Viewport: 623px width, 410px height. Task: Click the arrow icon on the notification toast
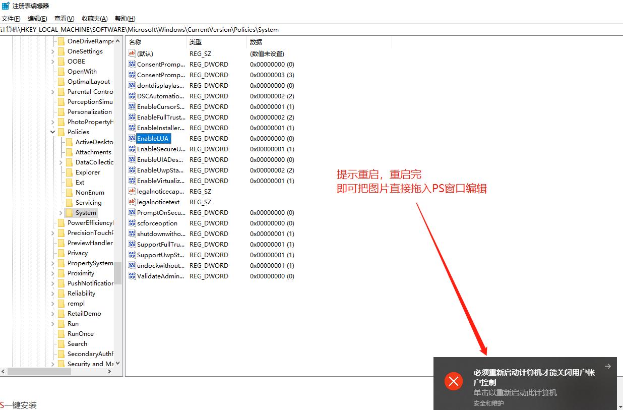pyautogui.click(x=607, y=367)
